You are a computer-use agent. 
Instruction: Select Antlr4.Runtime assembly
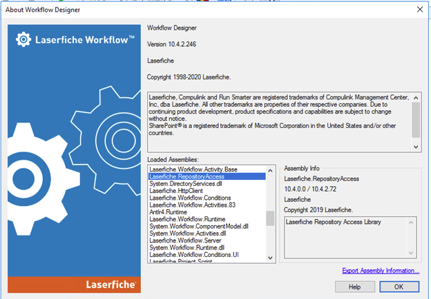click(x=207, y=212)
